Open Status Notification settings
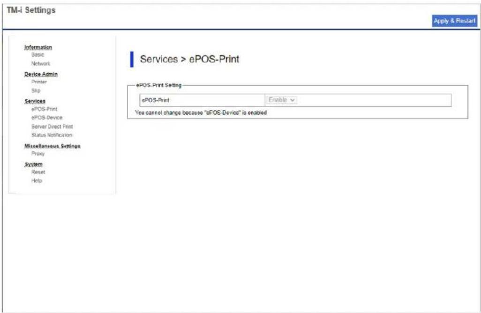This screenshot has height=313, width=481. (x=52, y=135)
